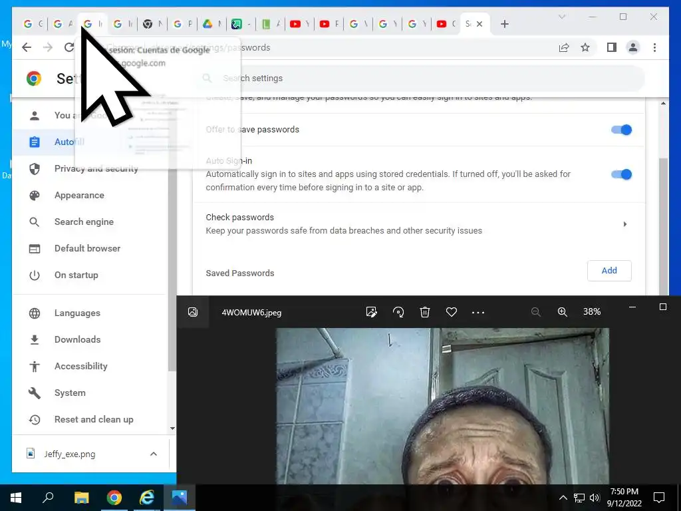
Task: Zoom out in Photos viewer
Action: pos(535,312)
